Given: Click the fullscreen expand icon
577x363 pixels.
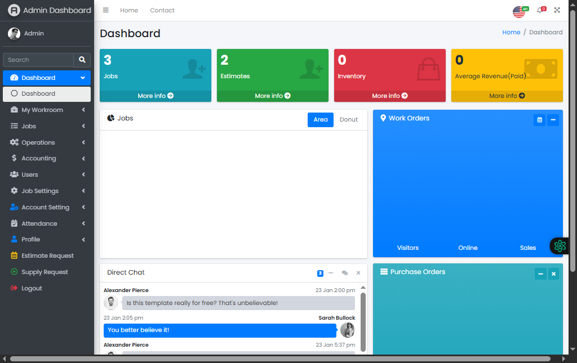Looking at the screenshot, I should tap(557, 10).
